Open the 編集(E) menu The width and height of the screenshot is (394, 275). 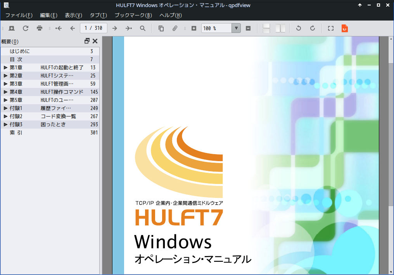(49, 15)
